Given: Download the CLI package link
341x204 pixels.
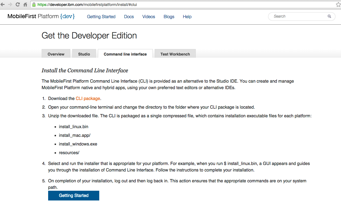Looking at the screenshot, I should [x=88, y=98].
